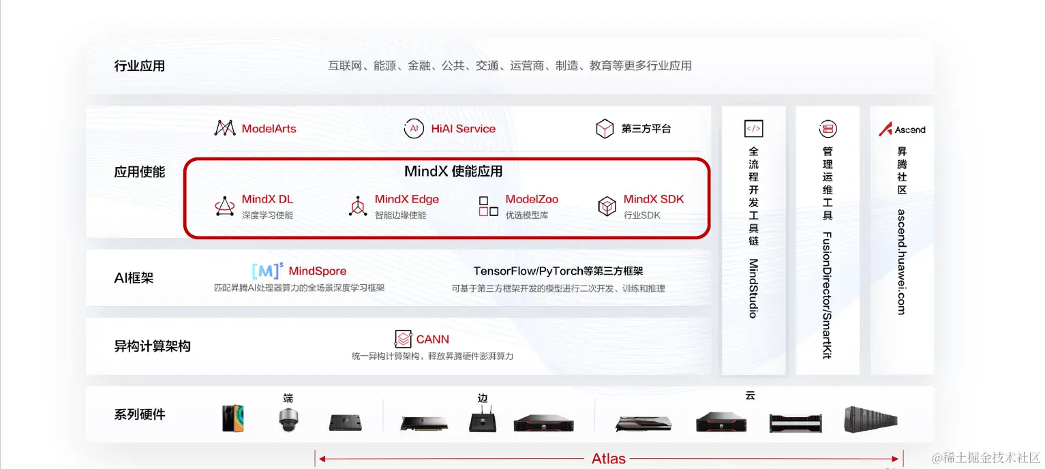Click the CANN stacked-layers icon
1045x469 pixels.
click(404, 339)
